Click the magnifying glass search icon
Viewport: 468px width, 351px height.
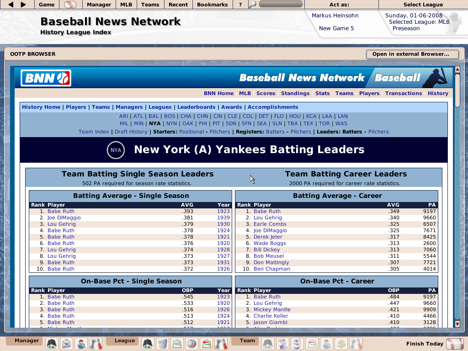252,5
